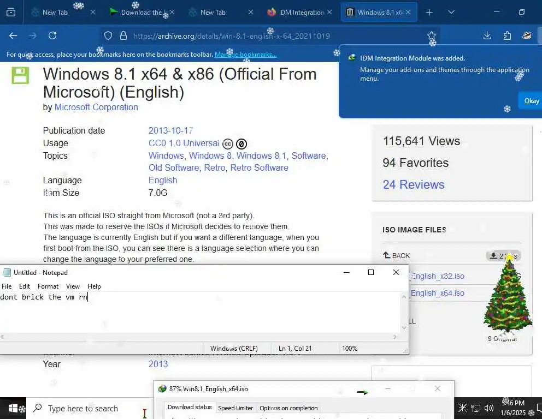Open a new browser tab with plus
This screenshot has width=542, height=419.
[429, 13]
